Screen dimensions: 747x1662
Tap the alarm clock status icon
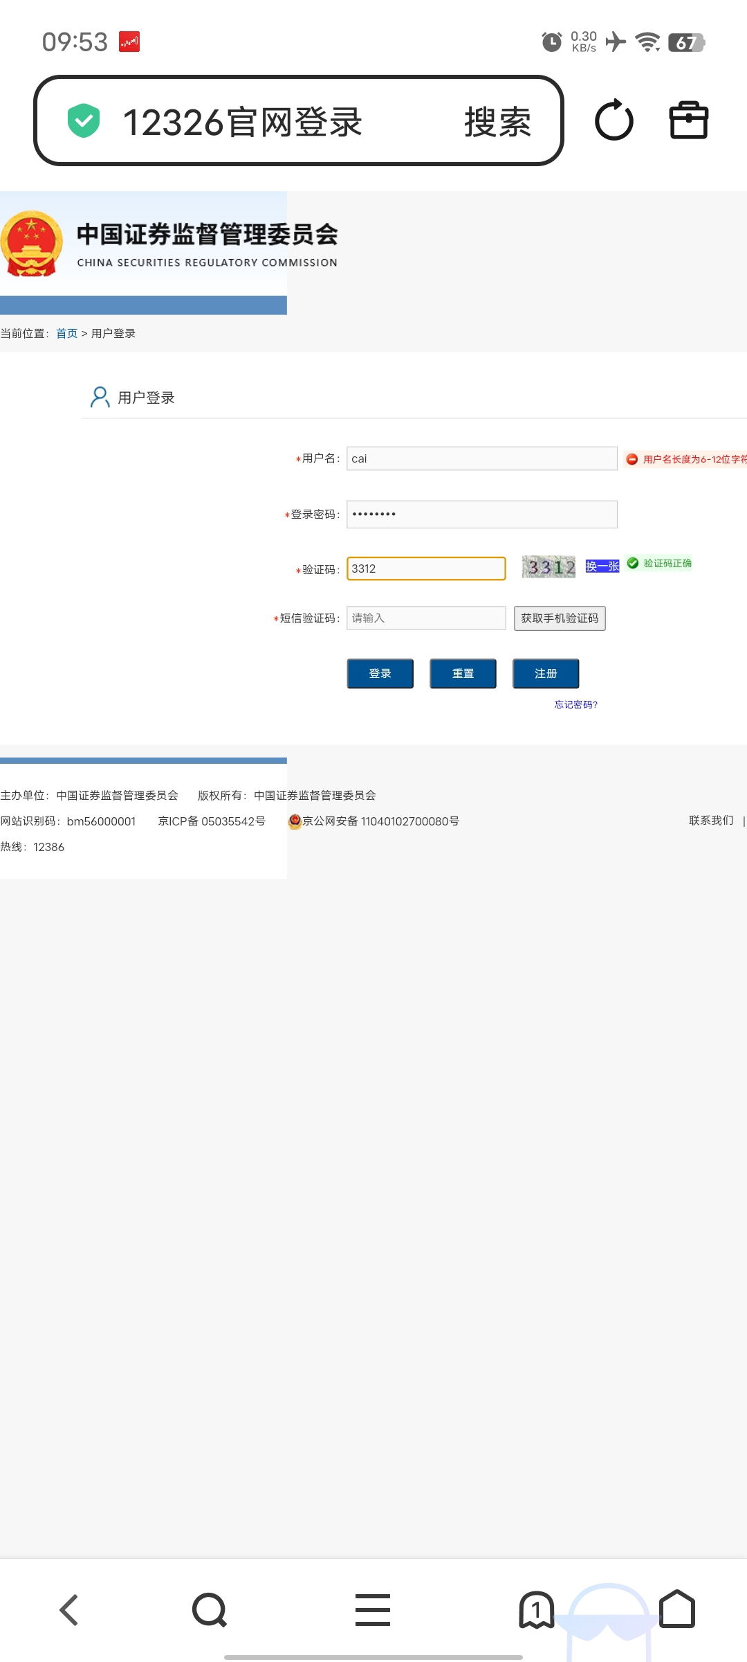551,42
